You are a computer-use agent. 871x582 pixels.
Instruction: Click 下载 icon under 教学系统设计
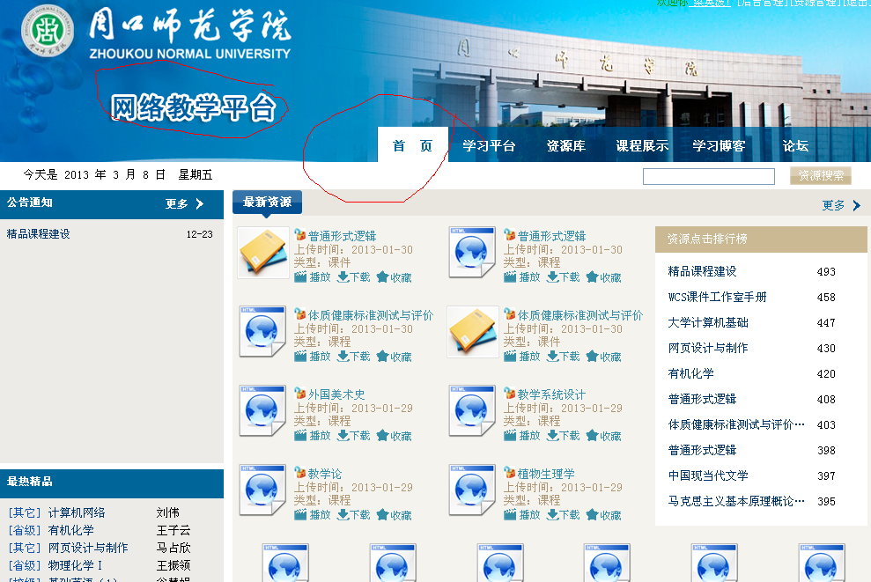(x=553, y=436)
